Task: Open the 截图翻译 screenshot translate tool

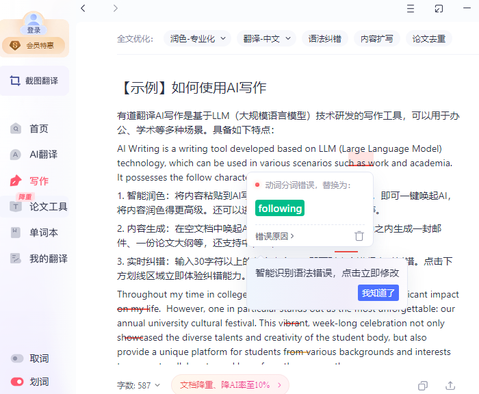Action: tap(38, 81)
